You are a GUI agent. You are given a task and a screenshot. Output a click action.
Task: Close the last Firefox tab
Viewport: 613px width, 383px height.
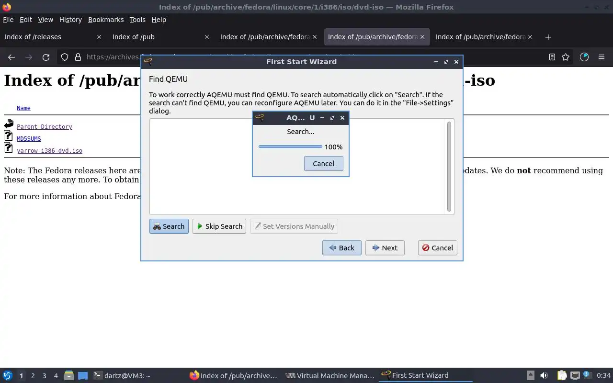pos(530,37)
